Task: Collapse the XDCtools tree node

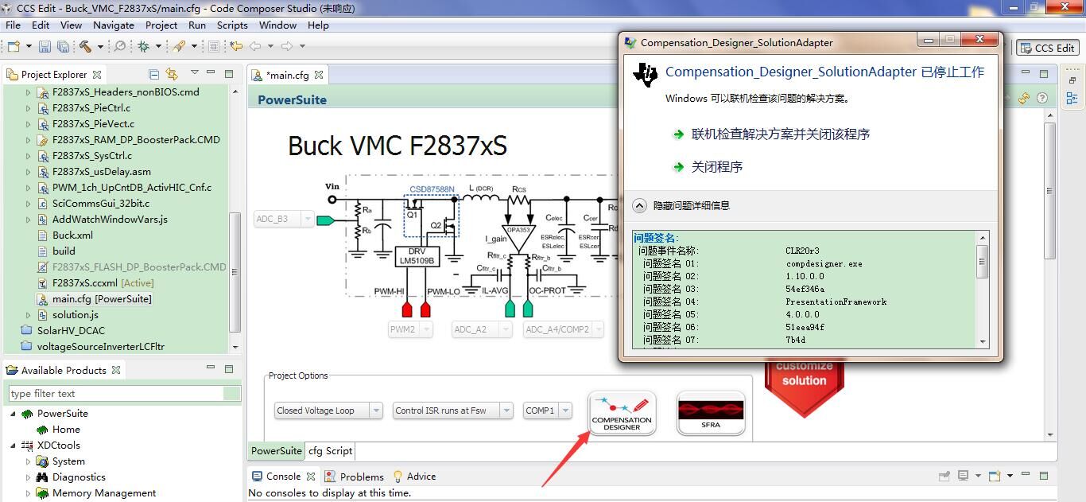Action: click(13, 446)
